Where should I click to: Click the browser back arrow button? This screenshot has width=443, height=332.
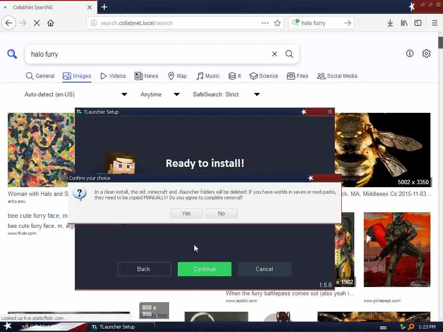[9, 23]
